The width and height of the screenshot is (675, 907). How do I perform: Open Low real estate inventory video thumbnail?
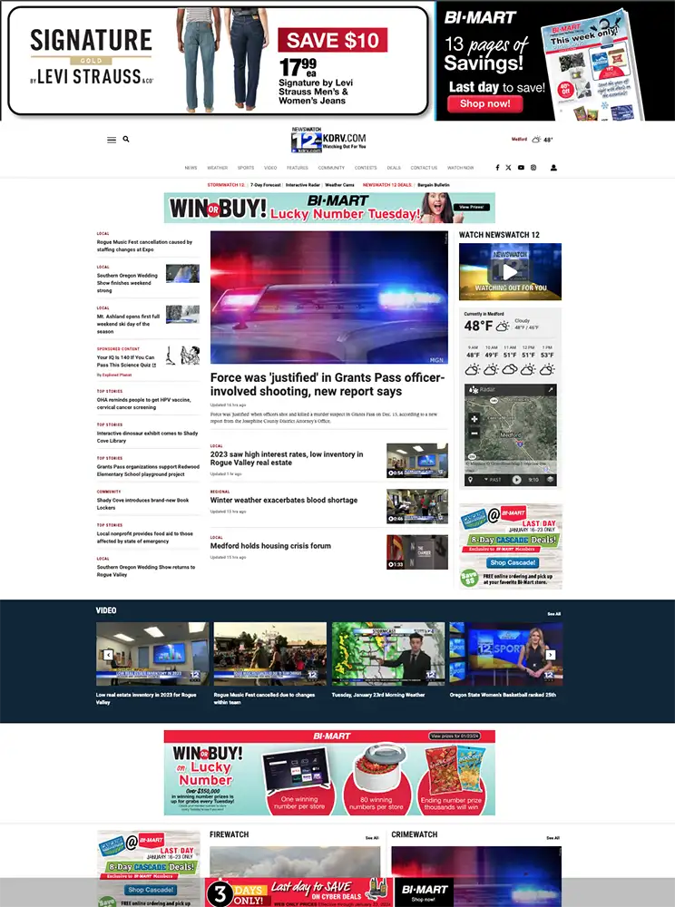[152, 654]
